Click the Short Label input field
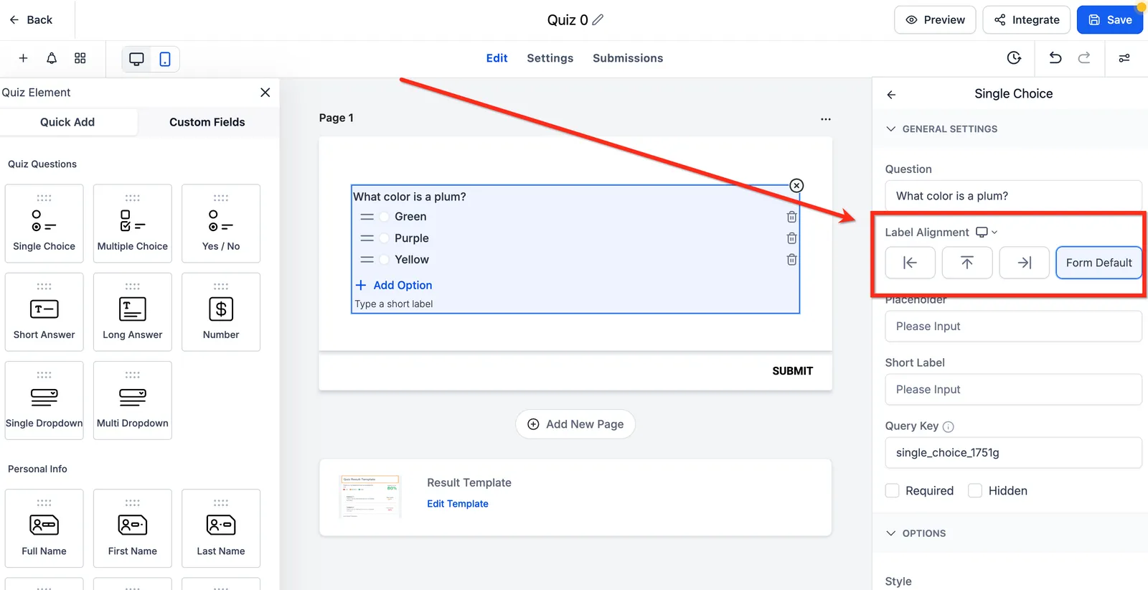 [1013, 390]
